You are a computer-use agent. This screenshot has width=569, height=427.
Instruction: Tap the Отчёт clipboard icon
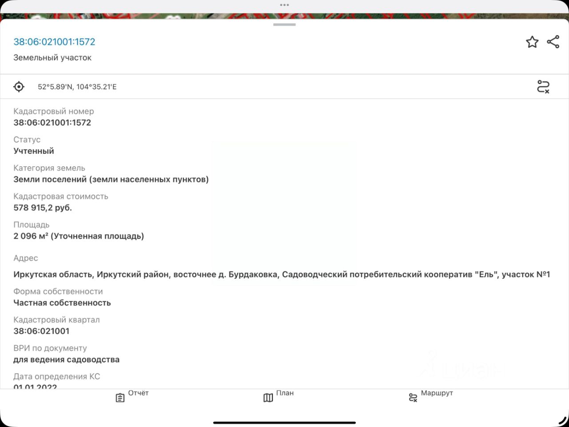[120, 398]
